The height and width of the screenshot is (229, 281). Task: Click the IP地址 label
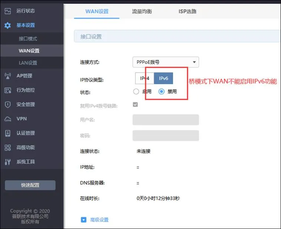87,167
